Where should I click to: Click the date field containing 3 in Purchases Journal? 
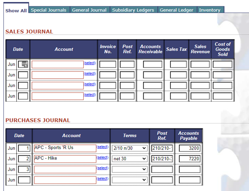point(24,169)
